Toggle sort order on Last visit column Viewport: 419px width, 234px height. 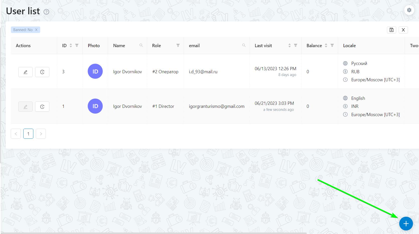[289, 45]
